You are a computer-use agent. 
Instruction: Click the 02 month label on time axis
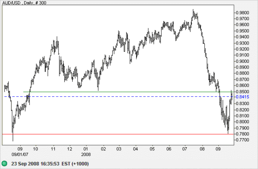(103, 149)
